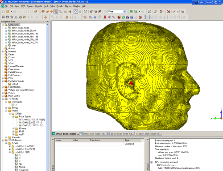Click the local coordinate system axes icon
This screenshot has height=171, width=223.
(x=149, y=11)
